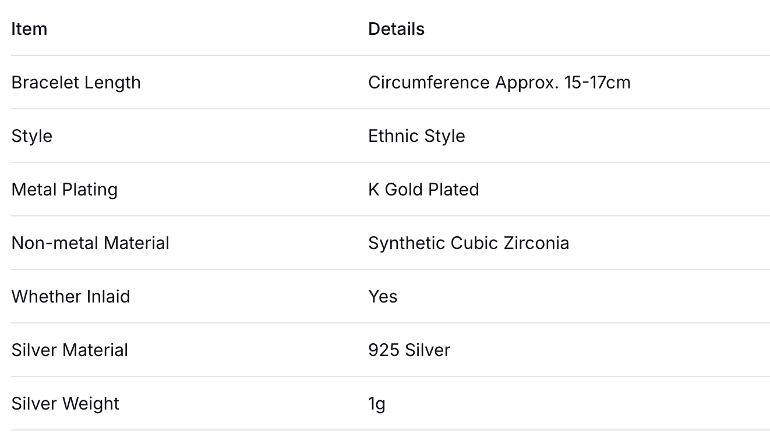Select the Bracelet Length label
The height and width of the screenshot is (434, 770).
(76, 82)
